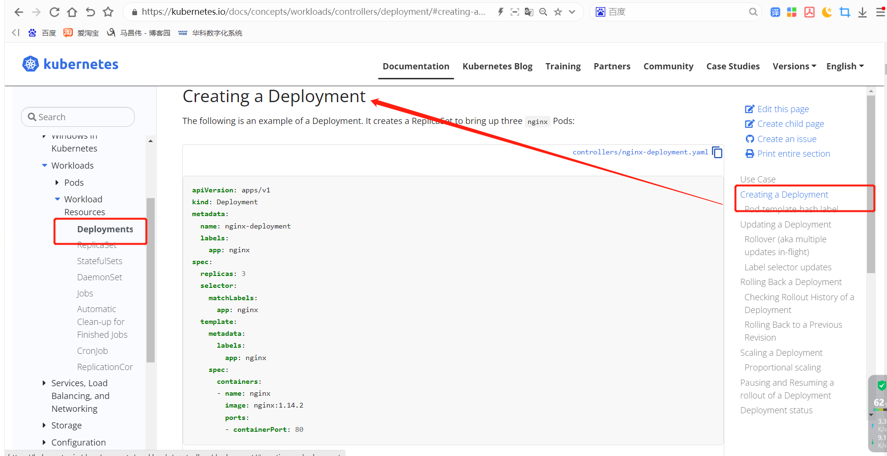
Task: Click the lightning speed-mode icon in address bar
Action: click(x=501, y=12)
